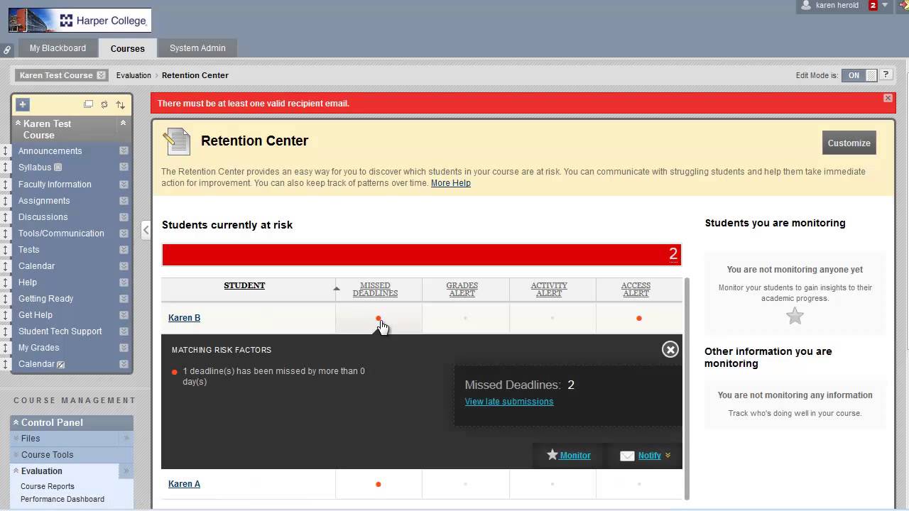Viewport: 909px width, 511px height.
Task: Click Karen A's missed deadlines red dot
Action: (x=379, y=484)
